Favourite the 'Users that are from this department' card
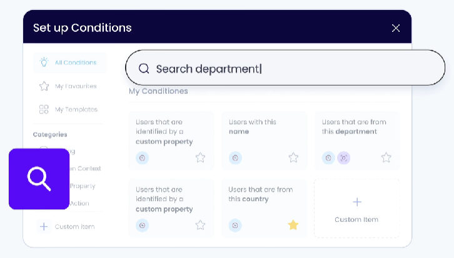The width and height of the screenshot is (454, 258). tap(386, 157)
